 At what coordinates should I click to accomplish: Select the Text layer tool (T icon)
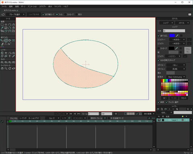[x=10, y=56]
